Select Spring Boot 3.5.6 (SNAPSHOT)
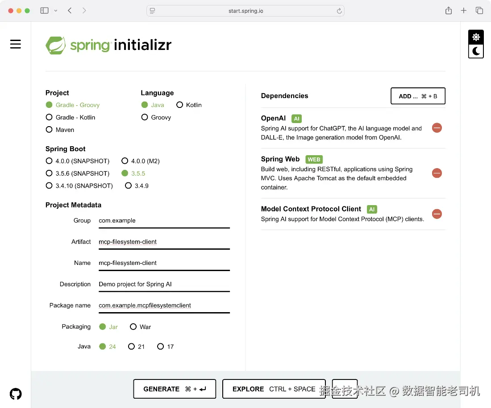 77,173
